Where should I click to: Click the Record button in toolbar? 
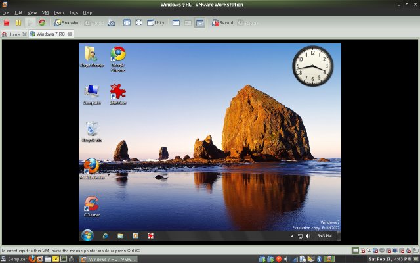222,23
